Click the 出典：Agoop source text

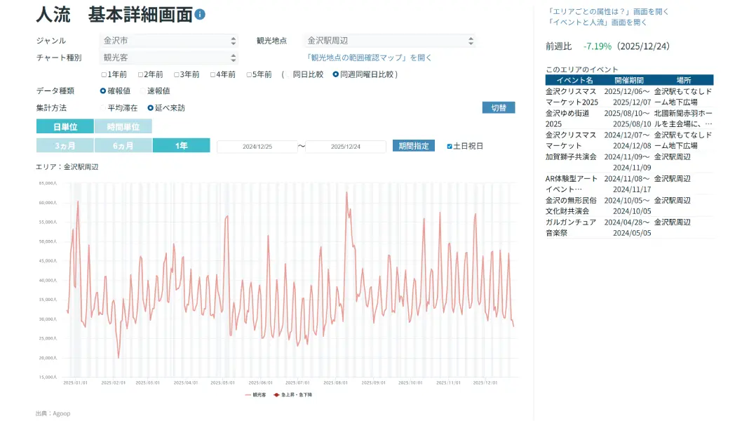pyautogui.click(x=53, y=413)
